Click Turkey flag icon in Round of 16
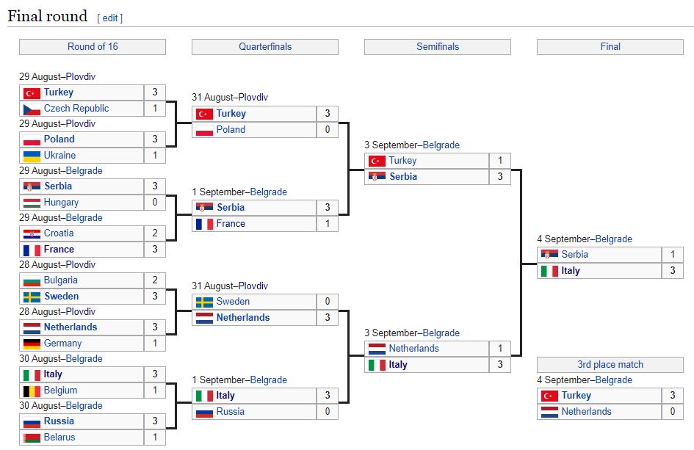 32,93
